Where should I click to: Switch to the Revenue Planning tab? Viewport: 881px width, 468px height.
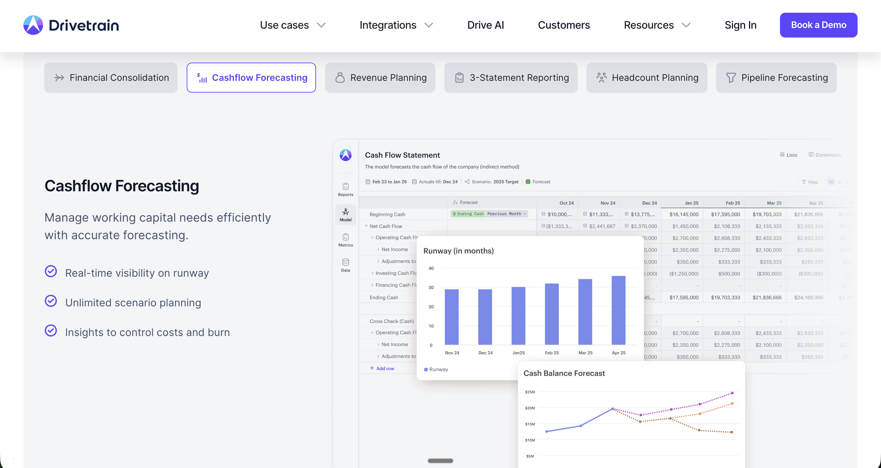pos(380,77)
